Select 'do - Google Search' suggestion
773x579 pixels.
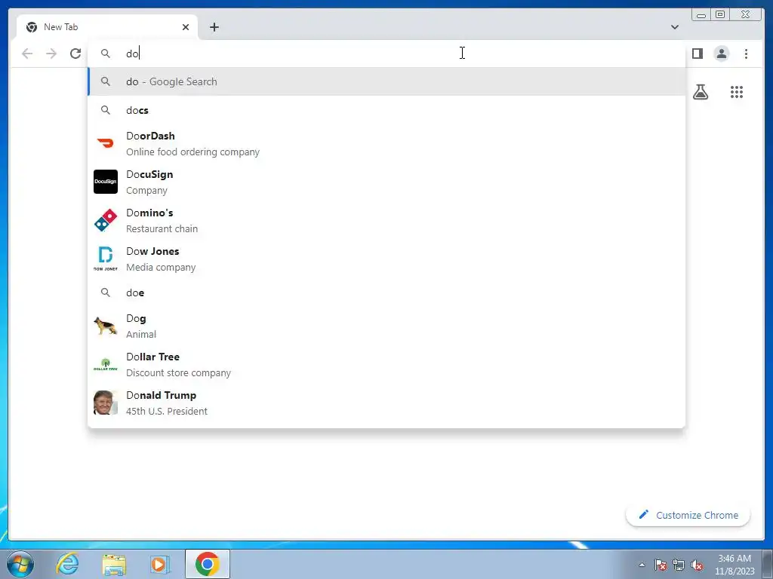click(x=386, y=81)
